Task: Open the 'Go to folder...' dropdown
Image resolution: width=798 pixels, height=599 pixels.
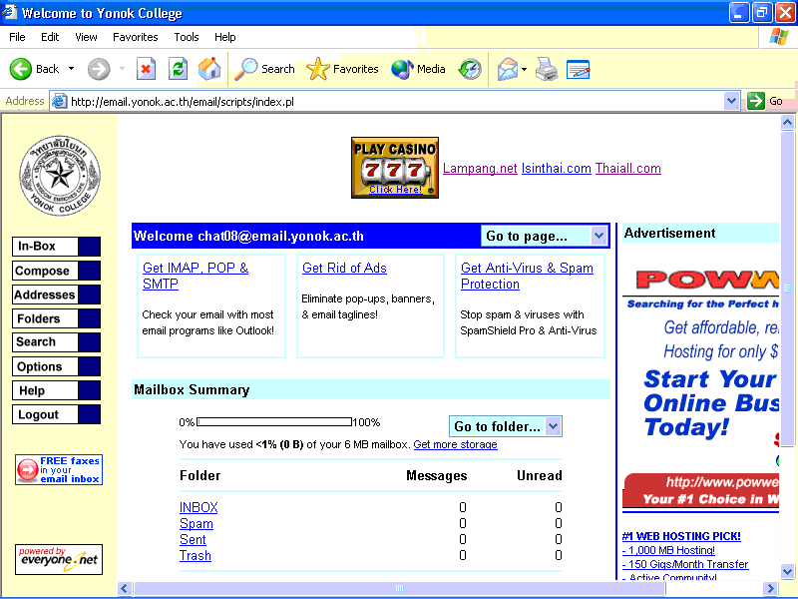Action: tap(554, 426)
